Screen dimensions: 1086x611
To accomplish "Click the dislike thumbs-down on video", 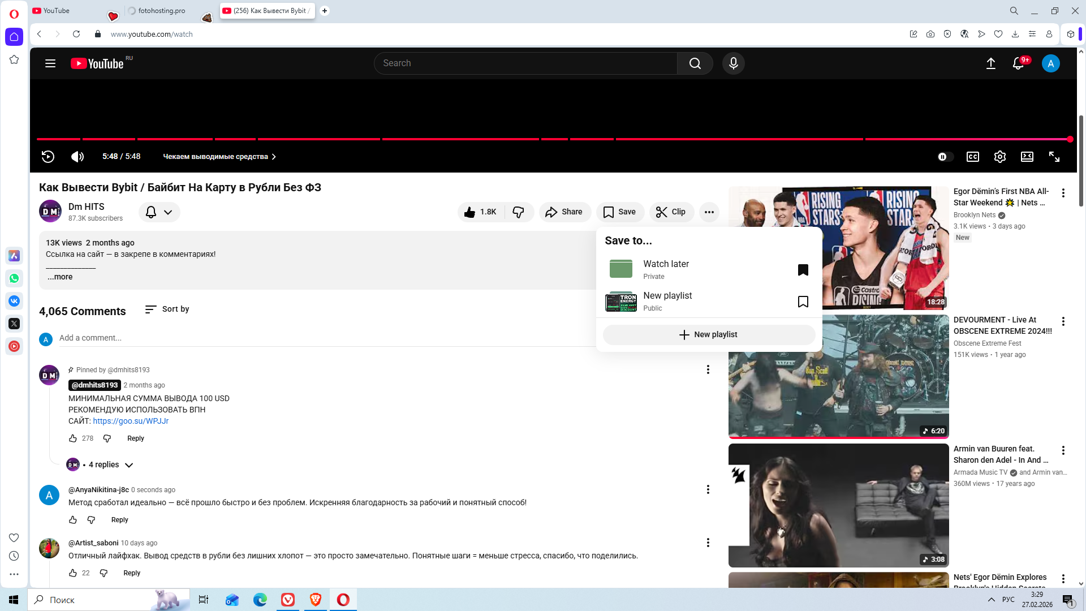I will coord(518,212).
